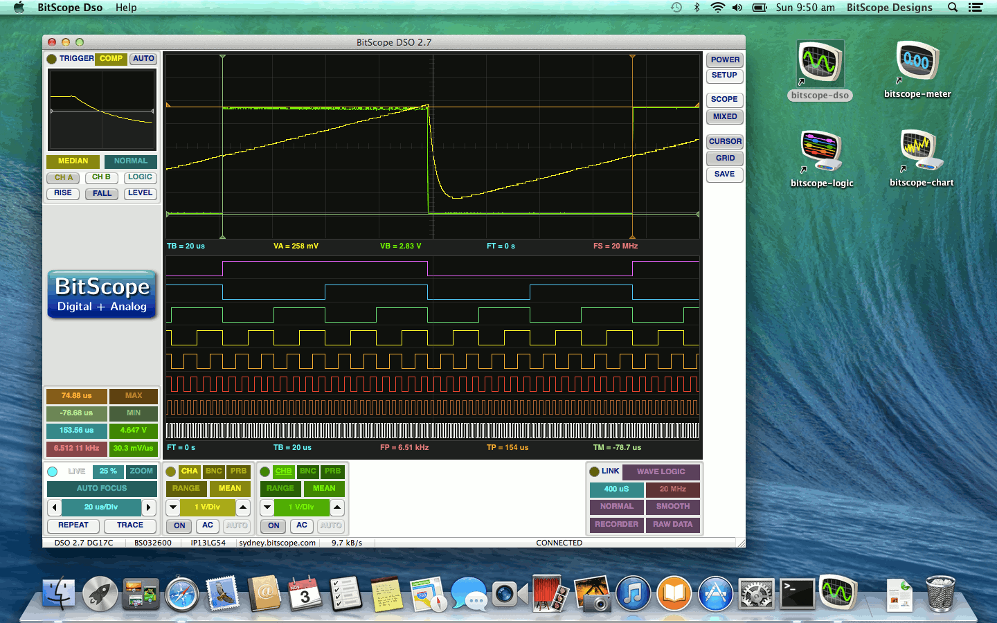
Task: Click the LINK indicator light
Action: tap(594, 471)
